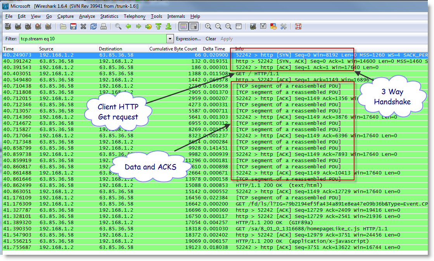434x261 pixels.
Task: Reload the current capture file
Action: pyautogui.click(x=93, y=27)
